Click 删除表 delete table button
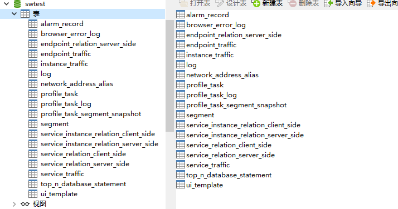This screenshot has height=209, width=398. coord(304,3)
